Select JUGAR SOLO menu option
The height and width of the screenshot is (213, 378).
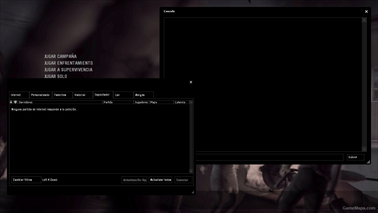click(56, 76)
